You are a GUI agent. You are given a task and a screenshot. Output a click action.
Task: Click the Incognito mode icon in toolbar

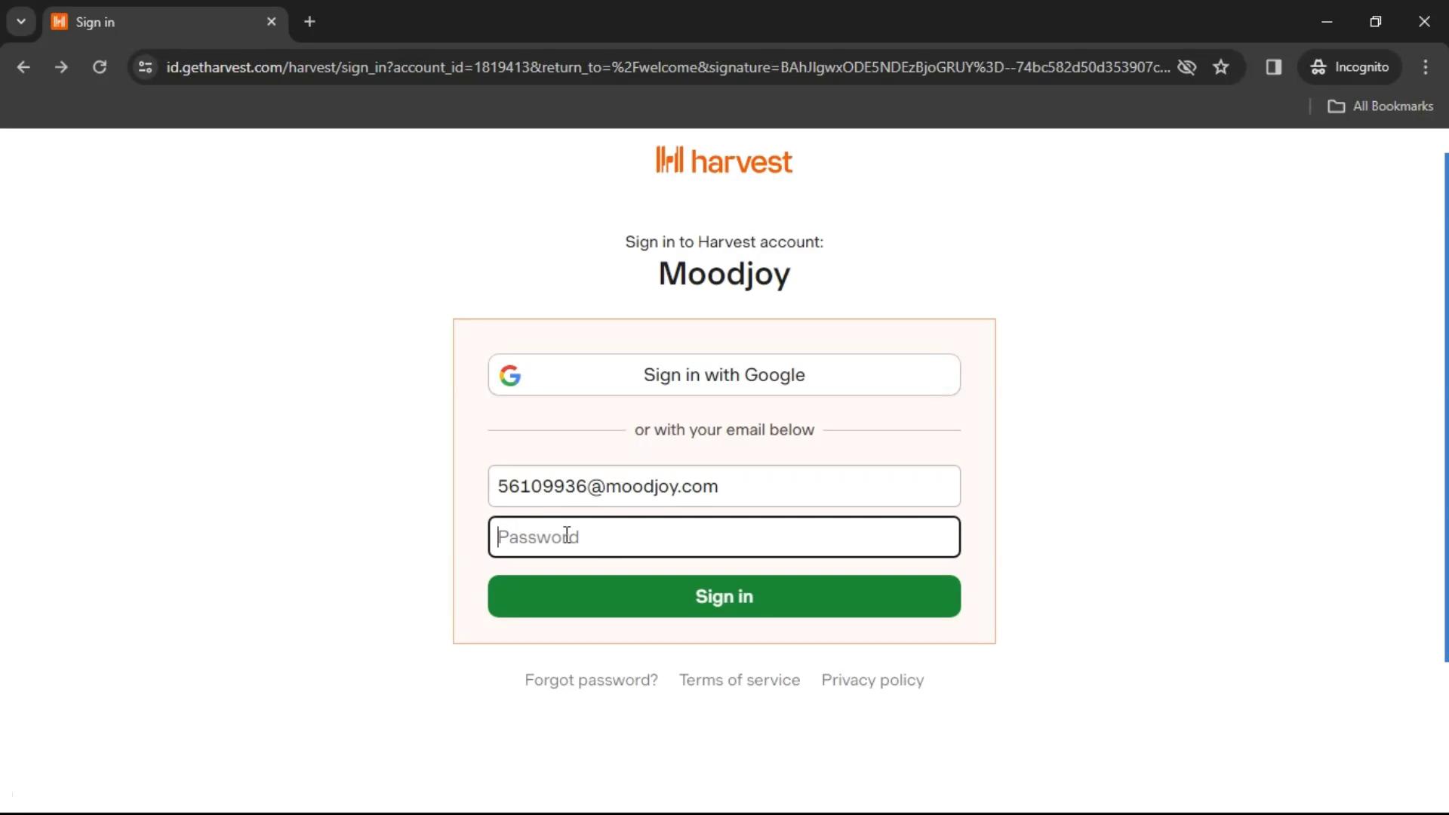point(1318,66)
